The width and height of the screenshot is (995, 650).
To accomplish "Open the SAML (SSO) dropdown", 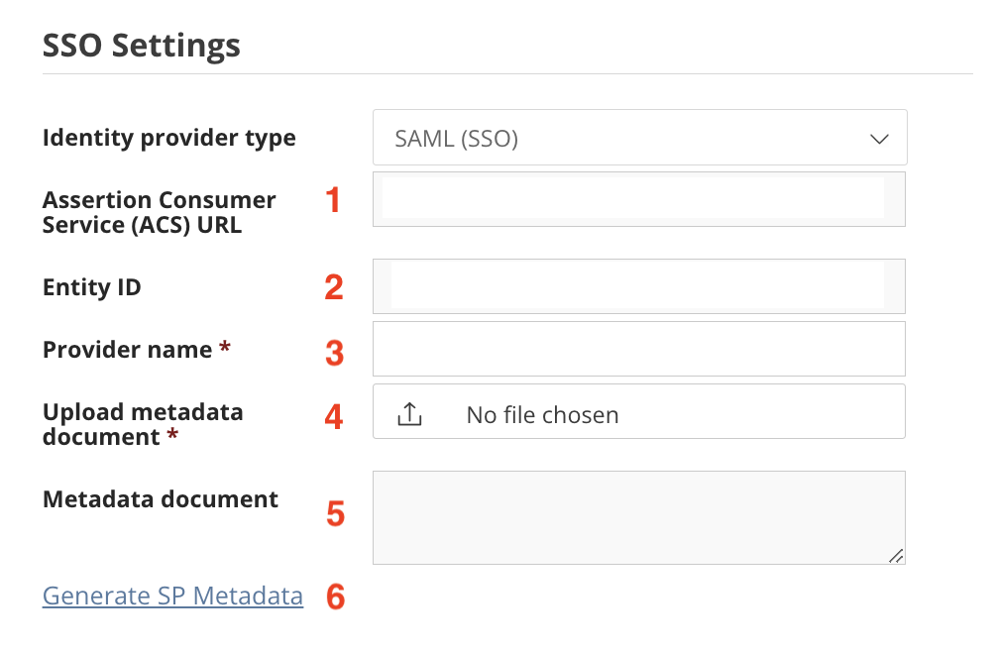I will 639,138.
